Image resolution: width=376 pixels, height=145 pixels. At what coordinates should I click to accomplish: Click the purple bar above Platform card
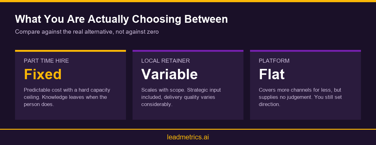coord(305,51)
